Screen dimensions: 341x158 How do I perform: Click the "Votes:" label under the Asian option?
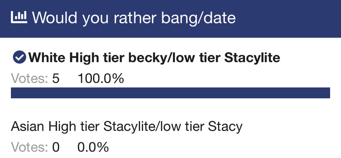(29, 147)
